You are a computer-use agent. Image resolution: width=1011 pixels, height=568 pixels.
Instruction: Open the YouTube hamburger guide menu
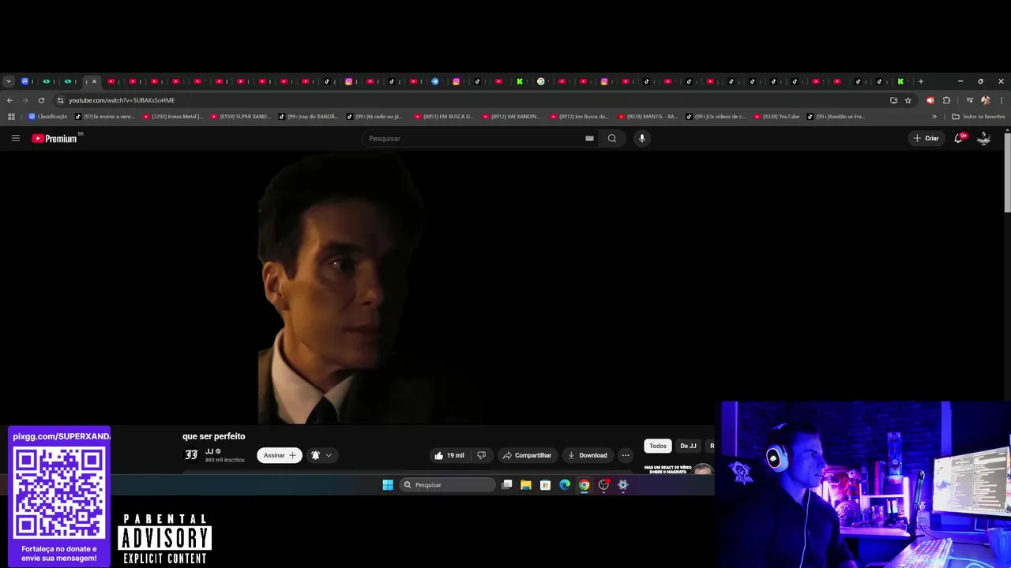tap(15, 138)
